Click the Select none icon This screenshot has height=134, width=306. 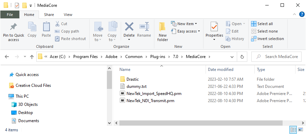coord(254,31)
